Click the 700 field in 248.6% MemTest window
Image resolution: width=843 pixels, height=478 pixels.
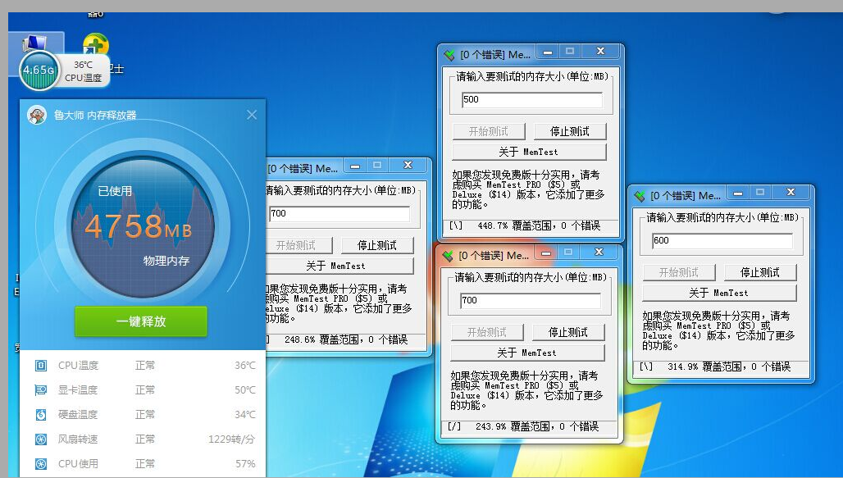pyautogui.click(x=339, y=214)
